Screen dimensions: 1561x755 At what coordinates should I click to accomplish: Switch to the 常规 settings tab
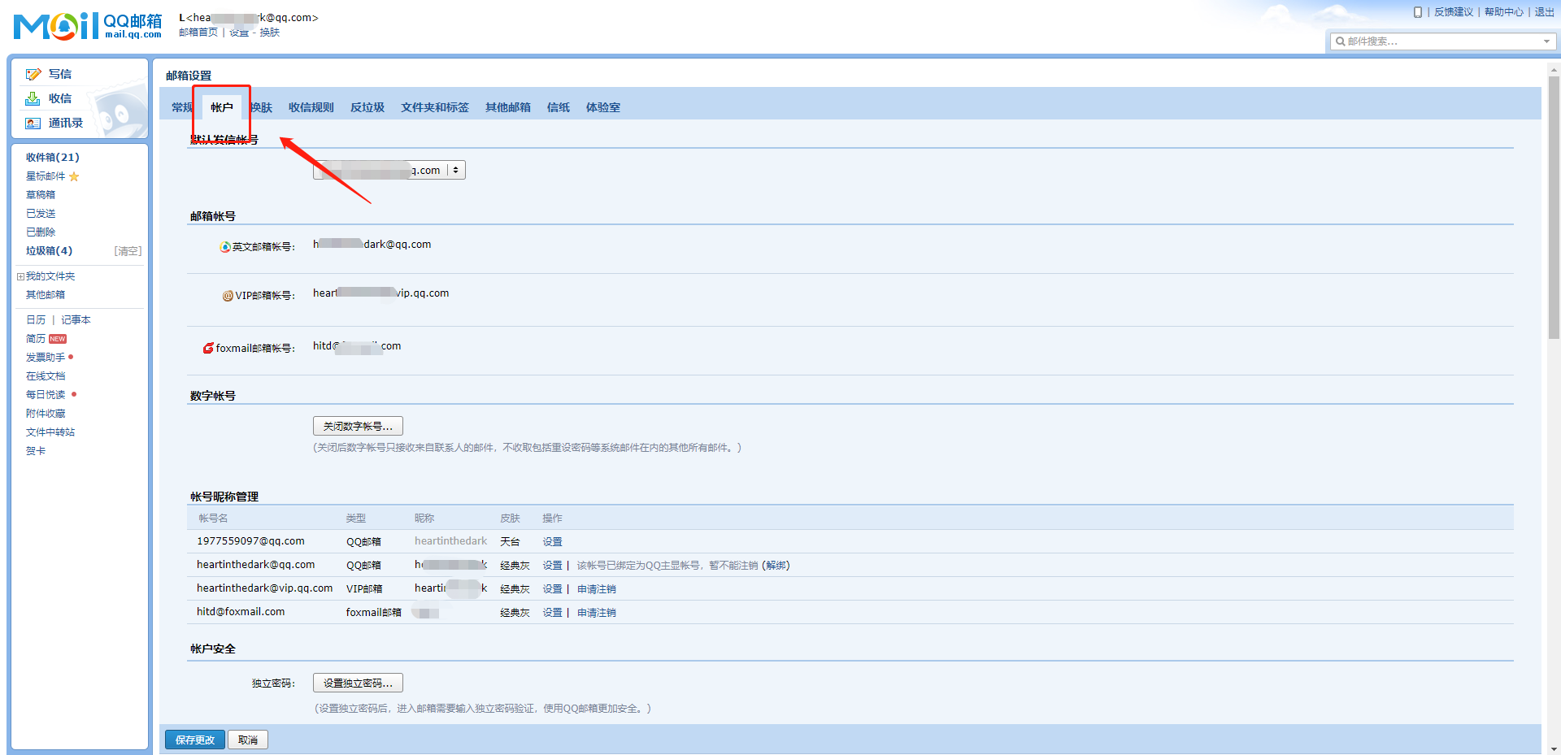tap(180, 106)
